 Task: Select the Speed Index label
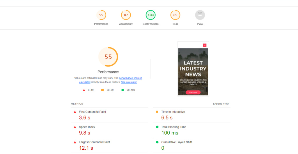tap(87, 127)
